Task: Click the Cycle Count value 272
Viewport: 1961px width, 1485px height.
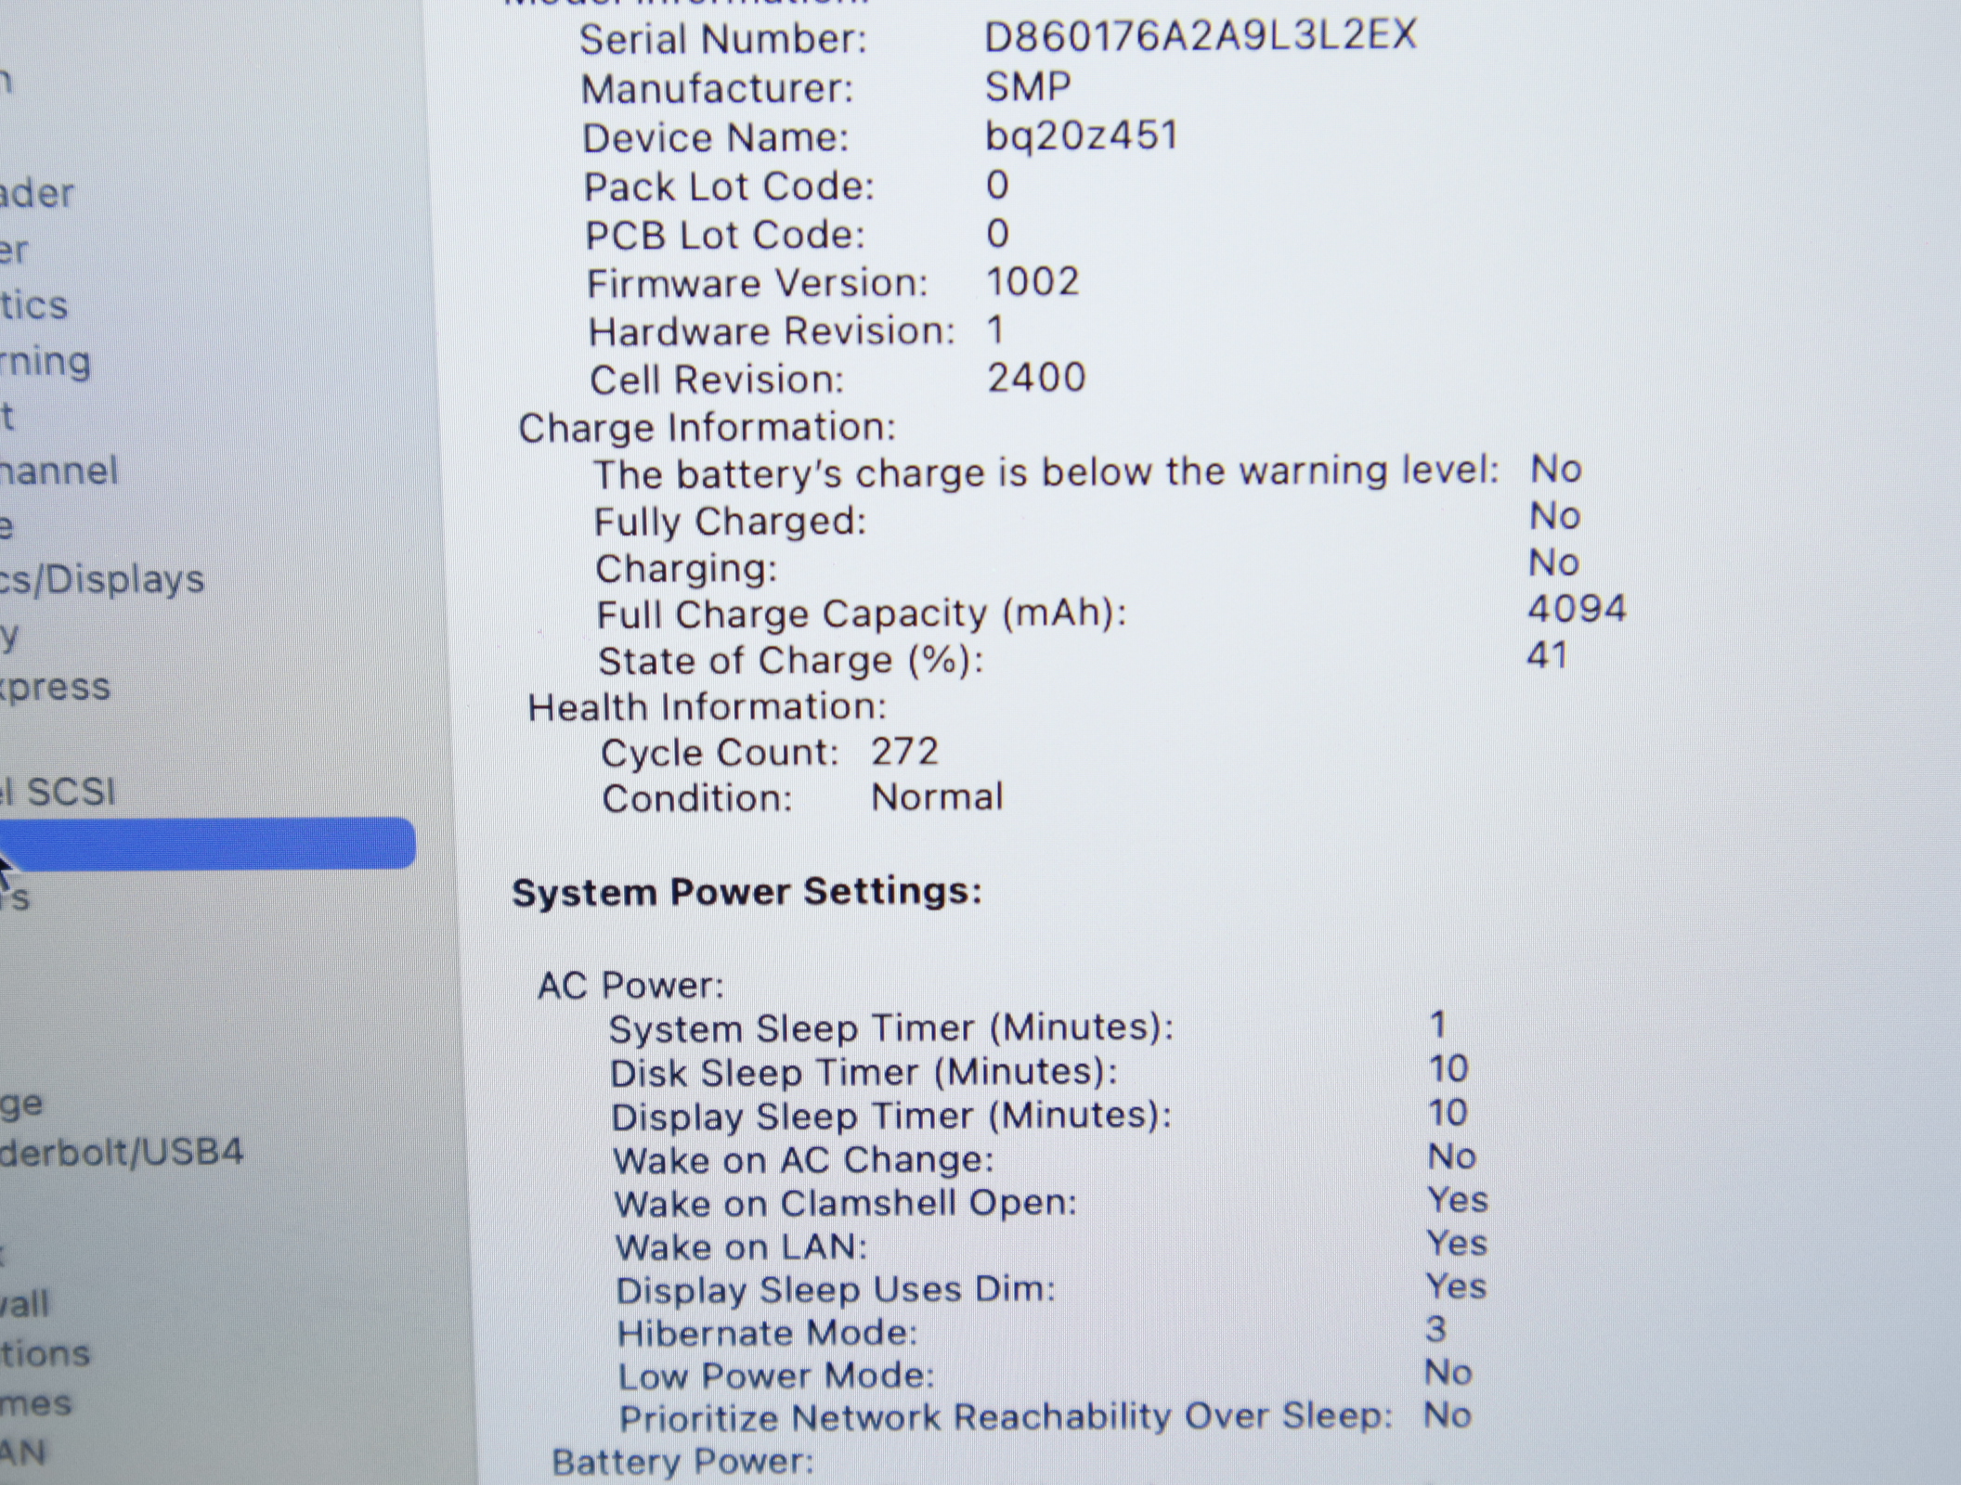Action: (904, 751)
